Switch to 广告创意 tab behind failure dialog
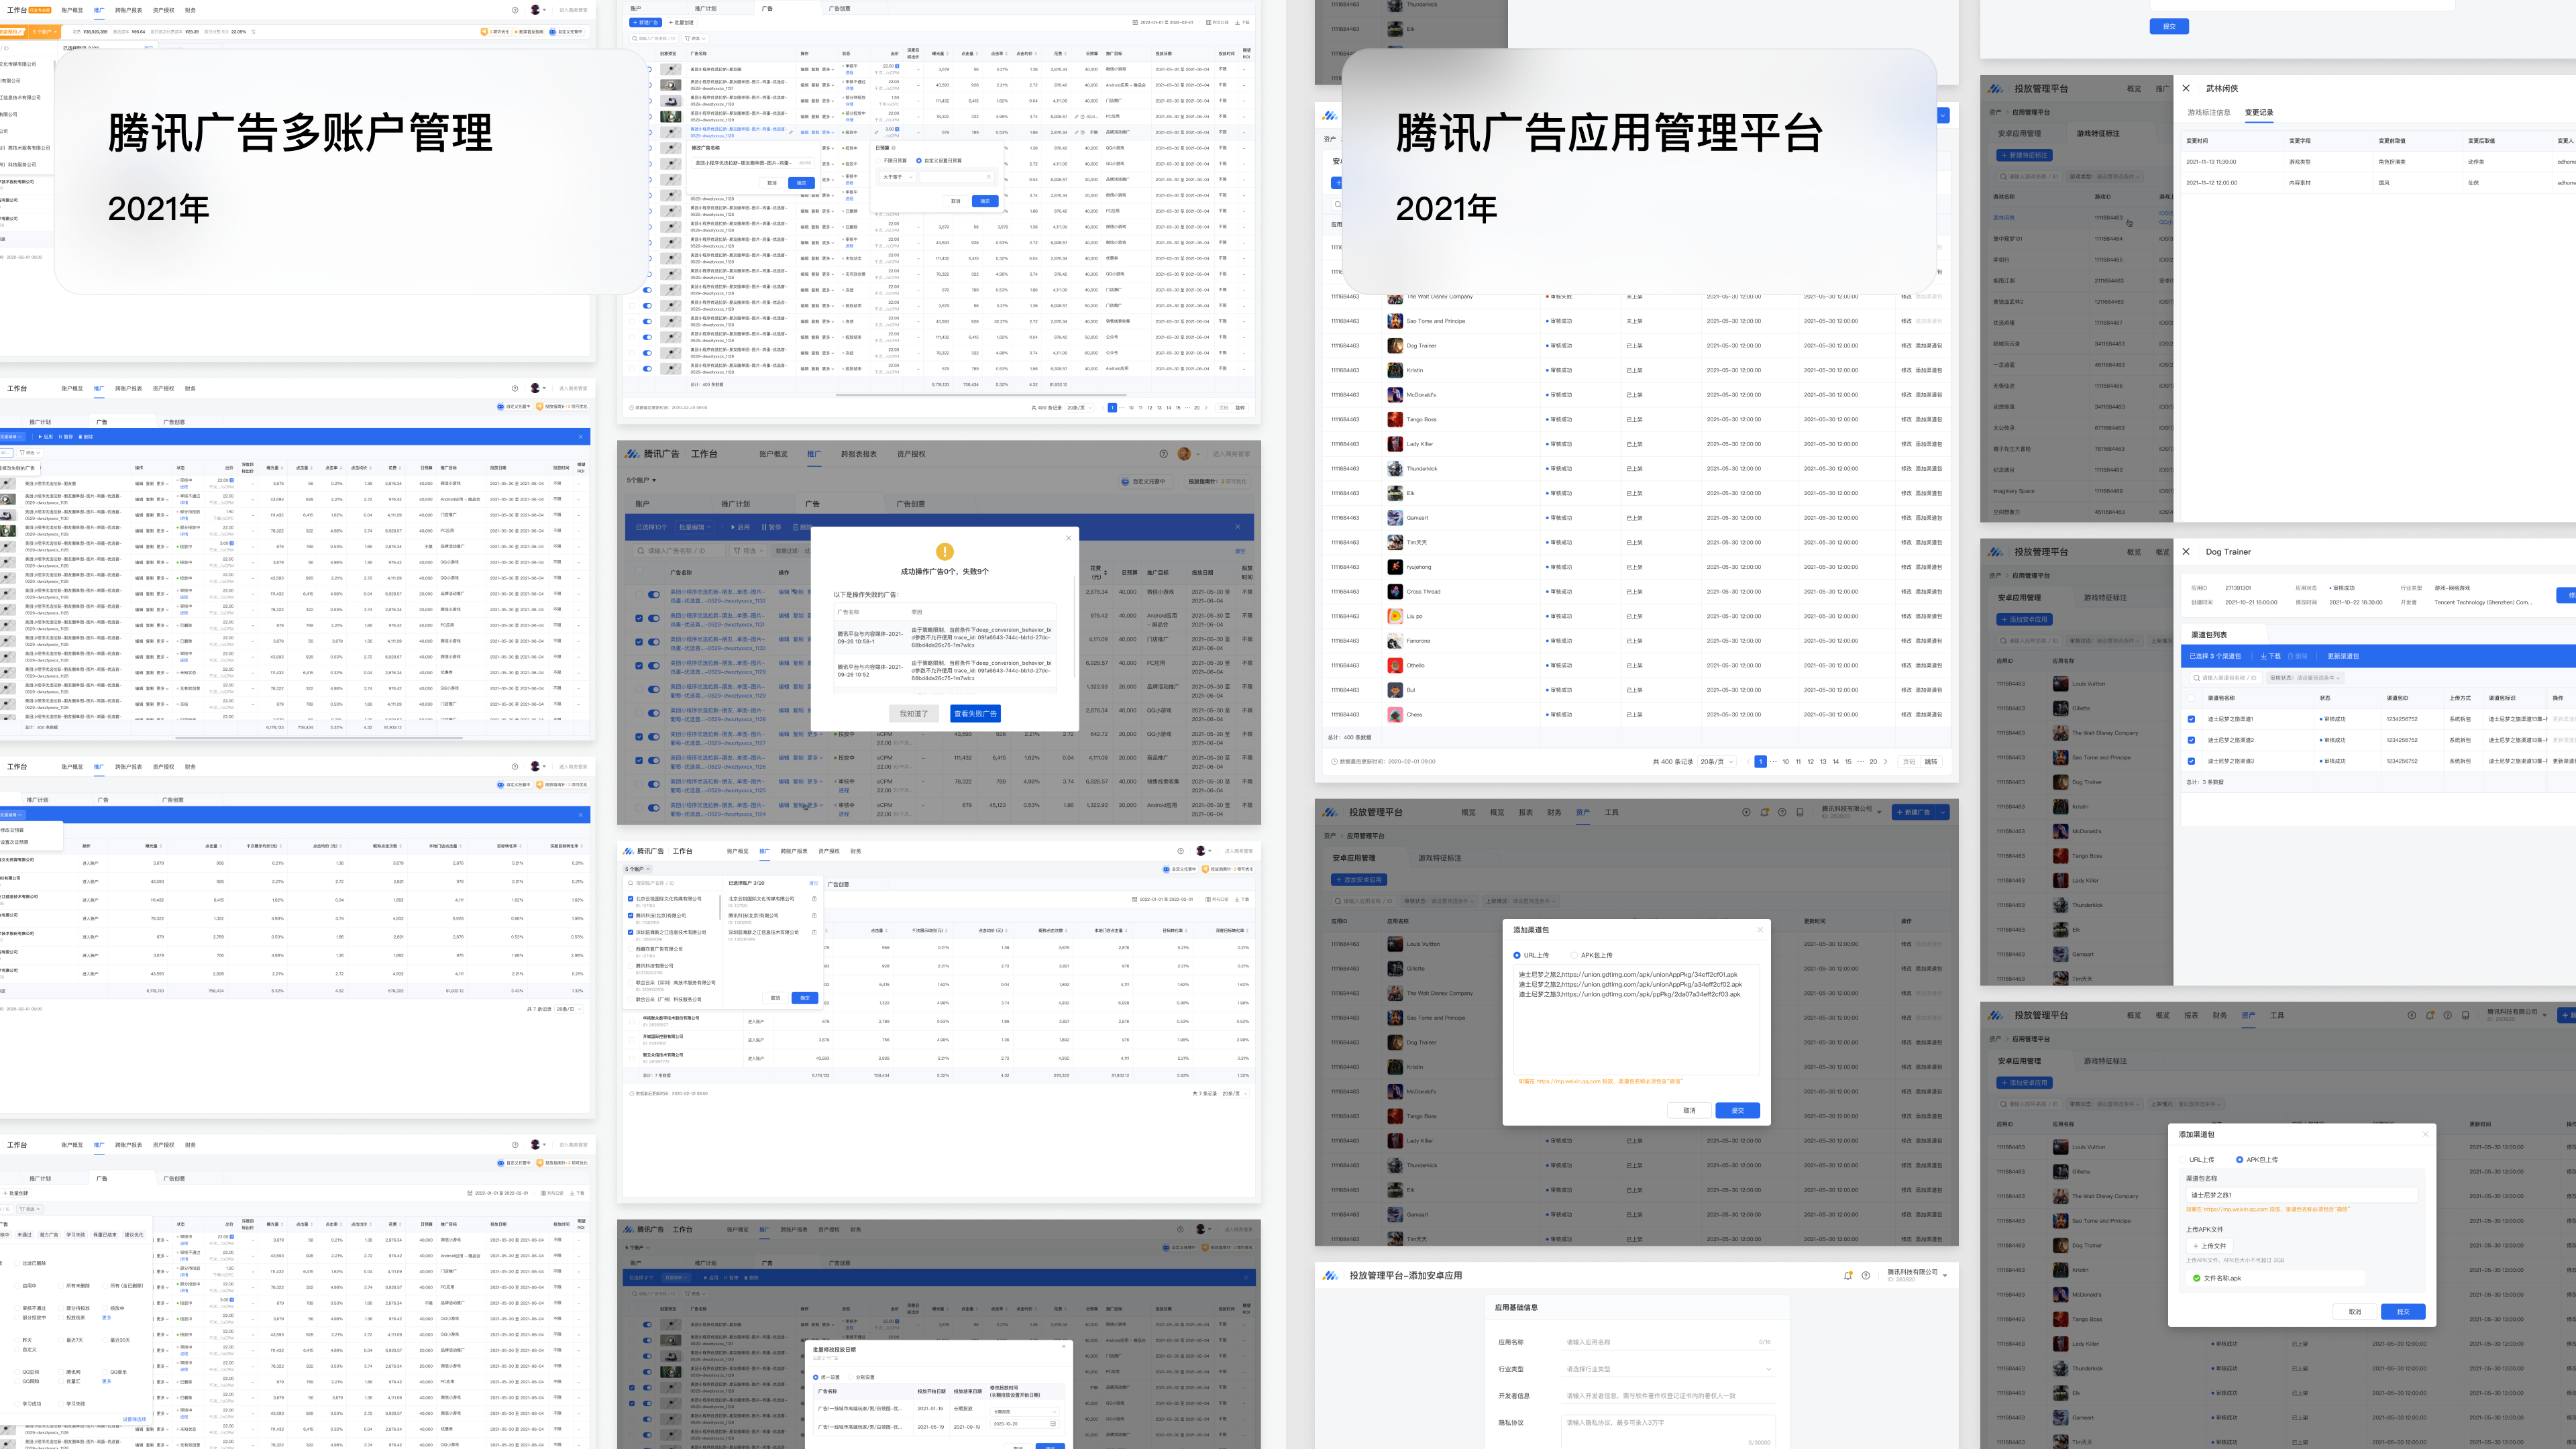 pos(910,504)
